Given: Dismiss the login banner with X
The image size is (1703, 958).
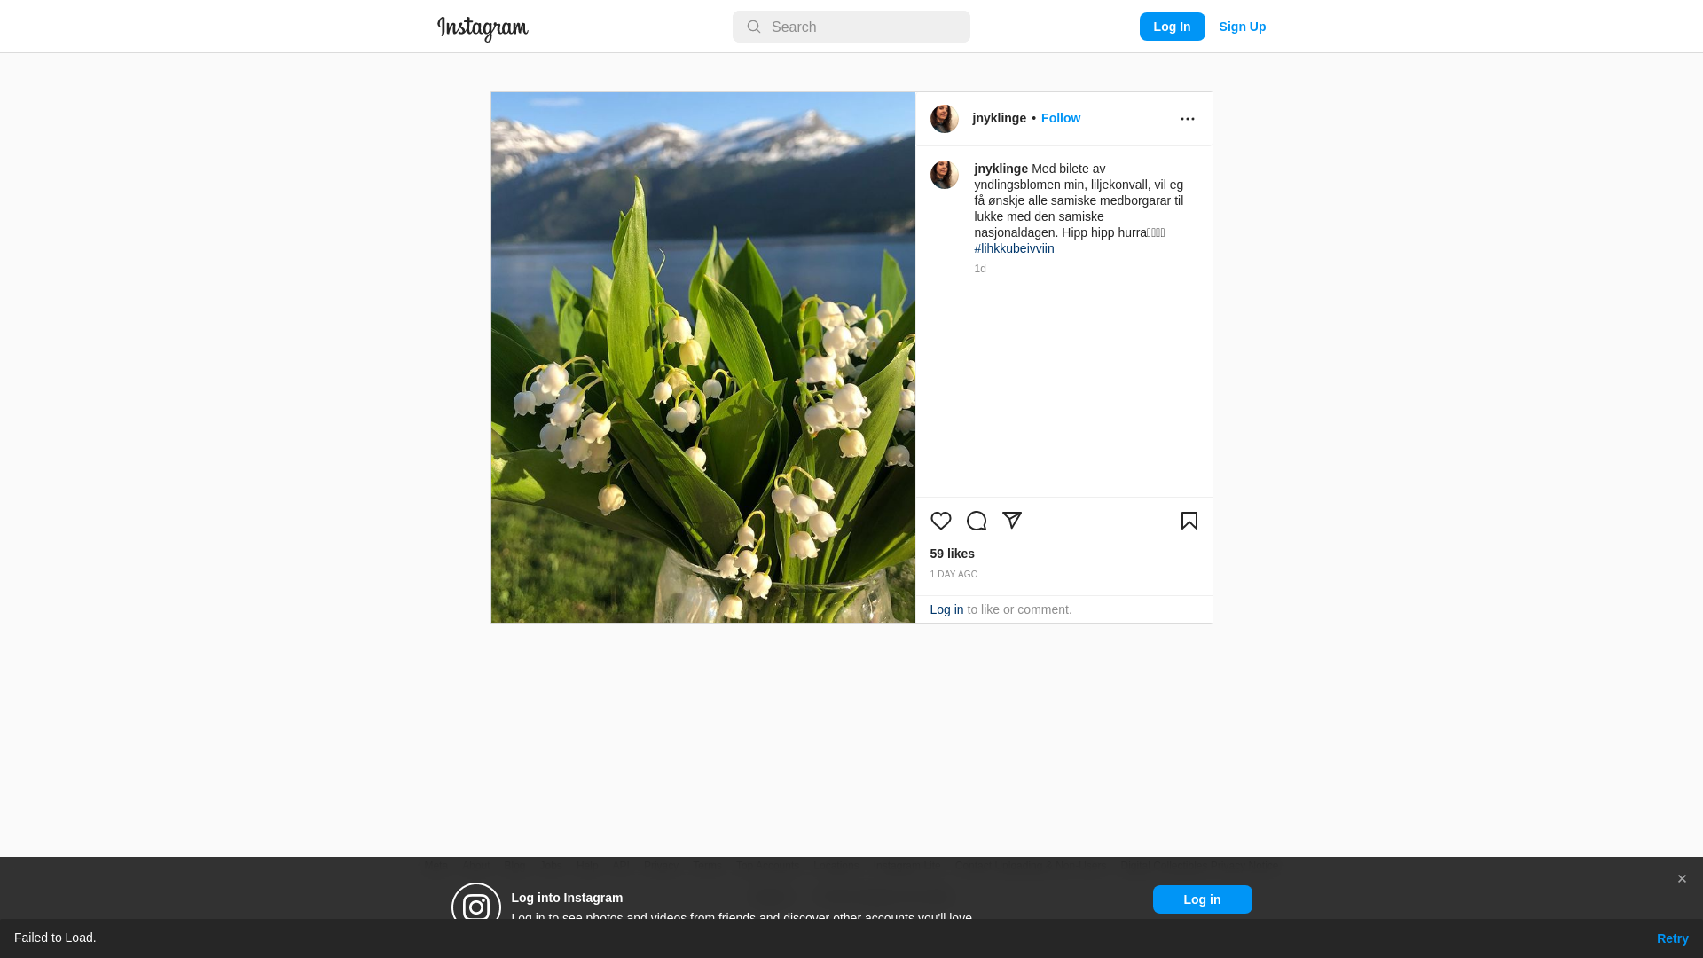Looking at the screenshot, I should click(x=1682, y=879).
